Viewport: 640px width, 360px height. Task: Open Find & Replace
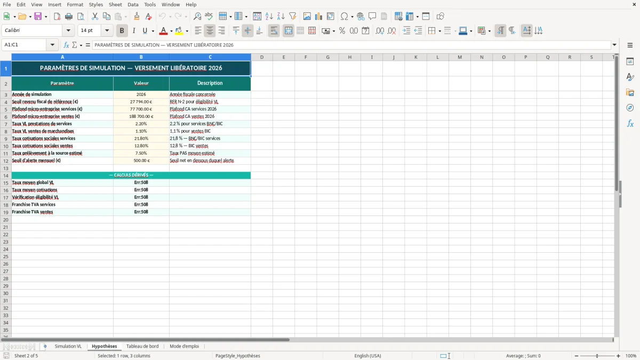(197, 17)
